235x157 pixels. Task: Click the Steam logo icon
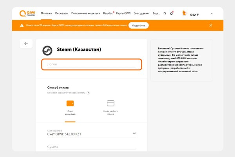click(47, 50)
